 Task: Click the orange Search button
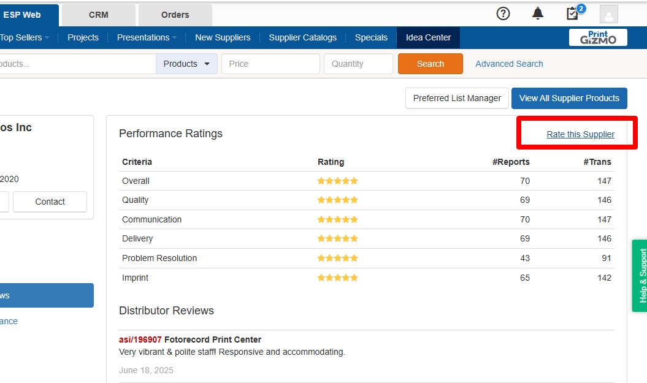[x=431, y=64]
